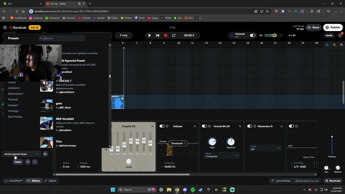Viewport: 345px width, 194px height.
Task: Bypass all effects with the Fx off icon
Action: [45, 154]
